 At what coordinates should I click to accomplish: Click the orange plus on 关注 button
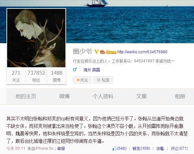click(x=78, y=80)
